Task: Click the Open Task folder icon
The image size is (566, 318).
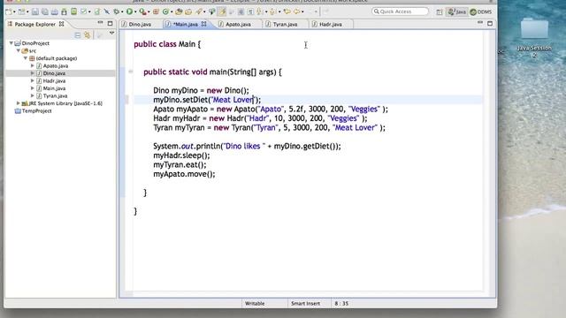Action: click(x=188, y=11)
